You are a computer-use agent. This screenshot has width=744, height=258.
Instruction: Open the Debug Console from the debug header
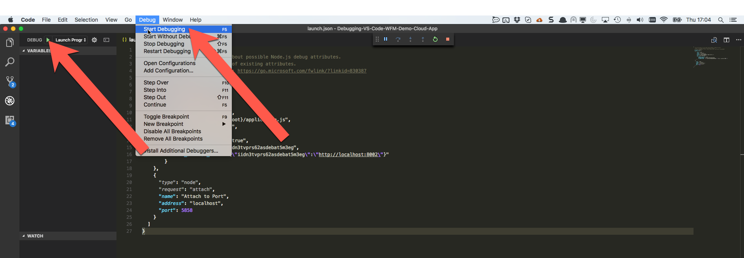tap(106, 40)
